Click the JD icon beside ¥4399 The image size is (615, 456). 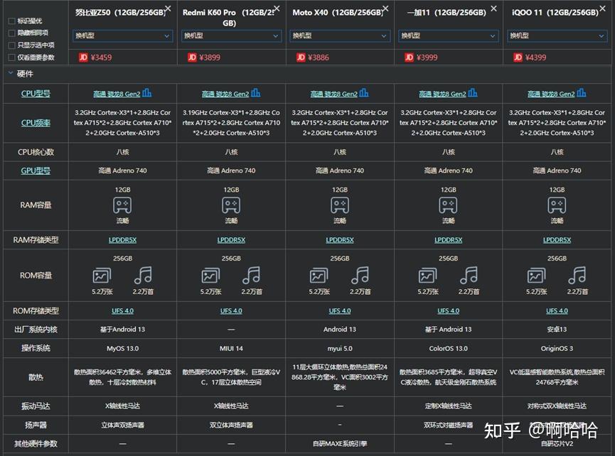[518, 58]
